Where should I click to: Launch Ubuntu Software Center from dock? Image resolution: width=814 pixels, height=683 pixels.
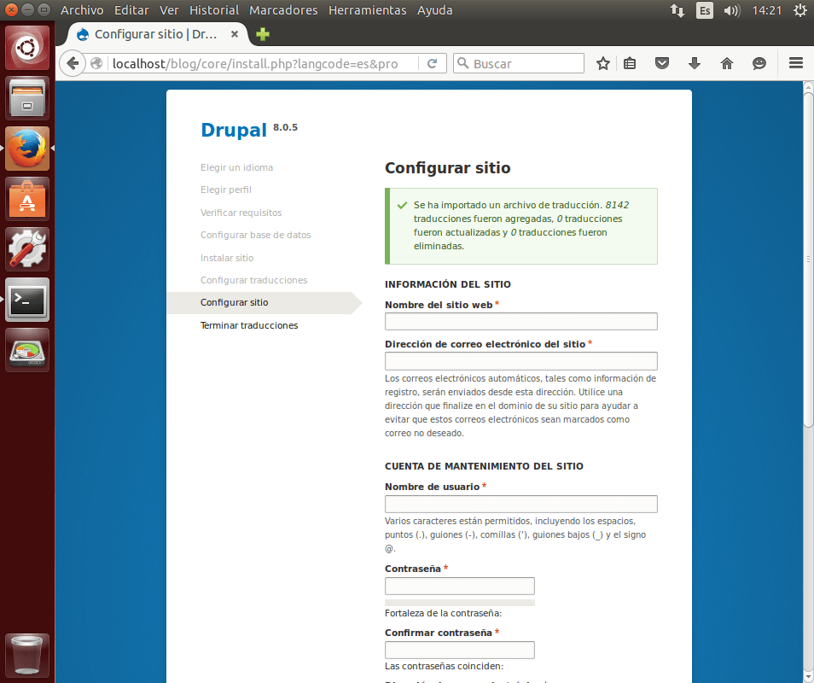tap(27, 199)
